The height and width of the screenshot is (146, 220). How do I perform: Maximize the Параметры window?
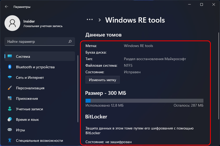(x=202, y=5)
